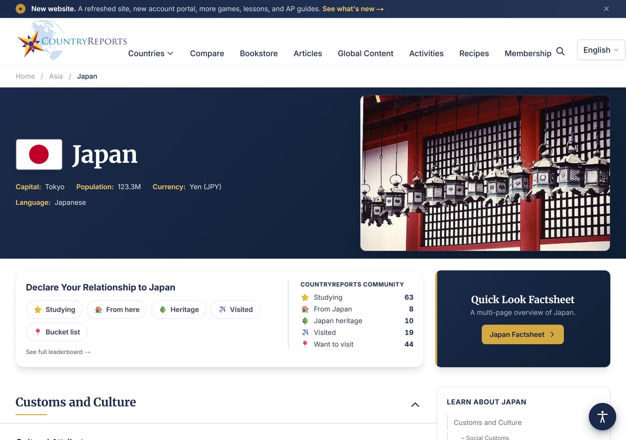Toggle the Studying relationship chip
Viewport: 626px width, 440px height.
coord(54,309)
